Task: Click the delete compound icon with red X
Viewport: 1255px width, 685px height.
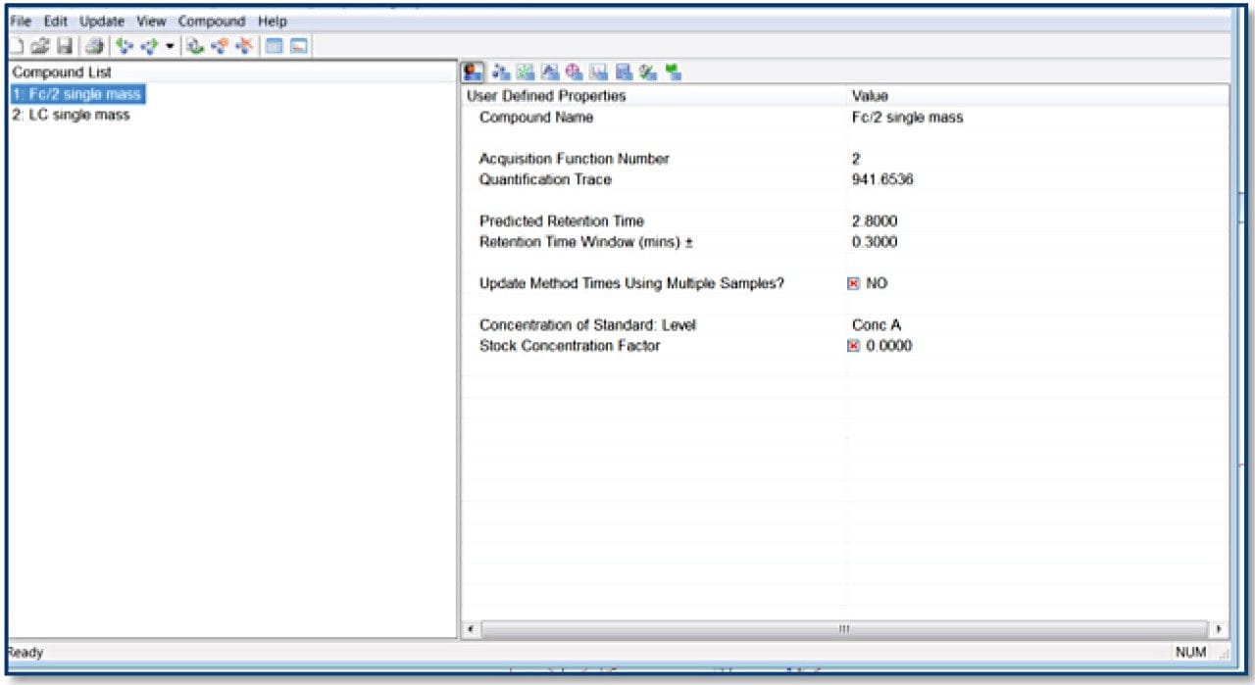Action: (244, 46)
